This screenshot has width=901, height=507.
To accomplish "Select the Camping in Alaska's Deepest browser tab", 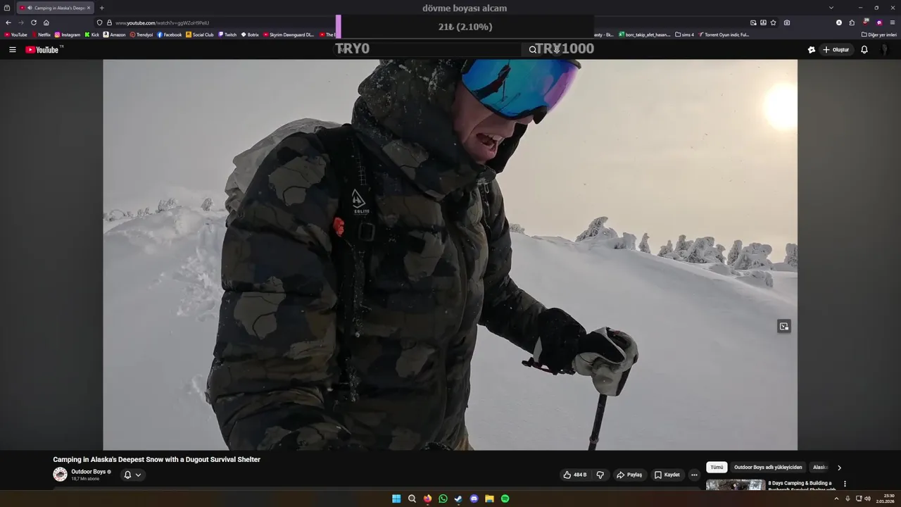I will (55, 8).
